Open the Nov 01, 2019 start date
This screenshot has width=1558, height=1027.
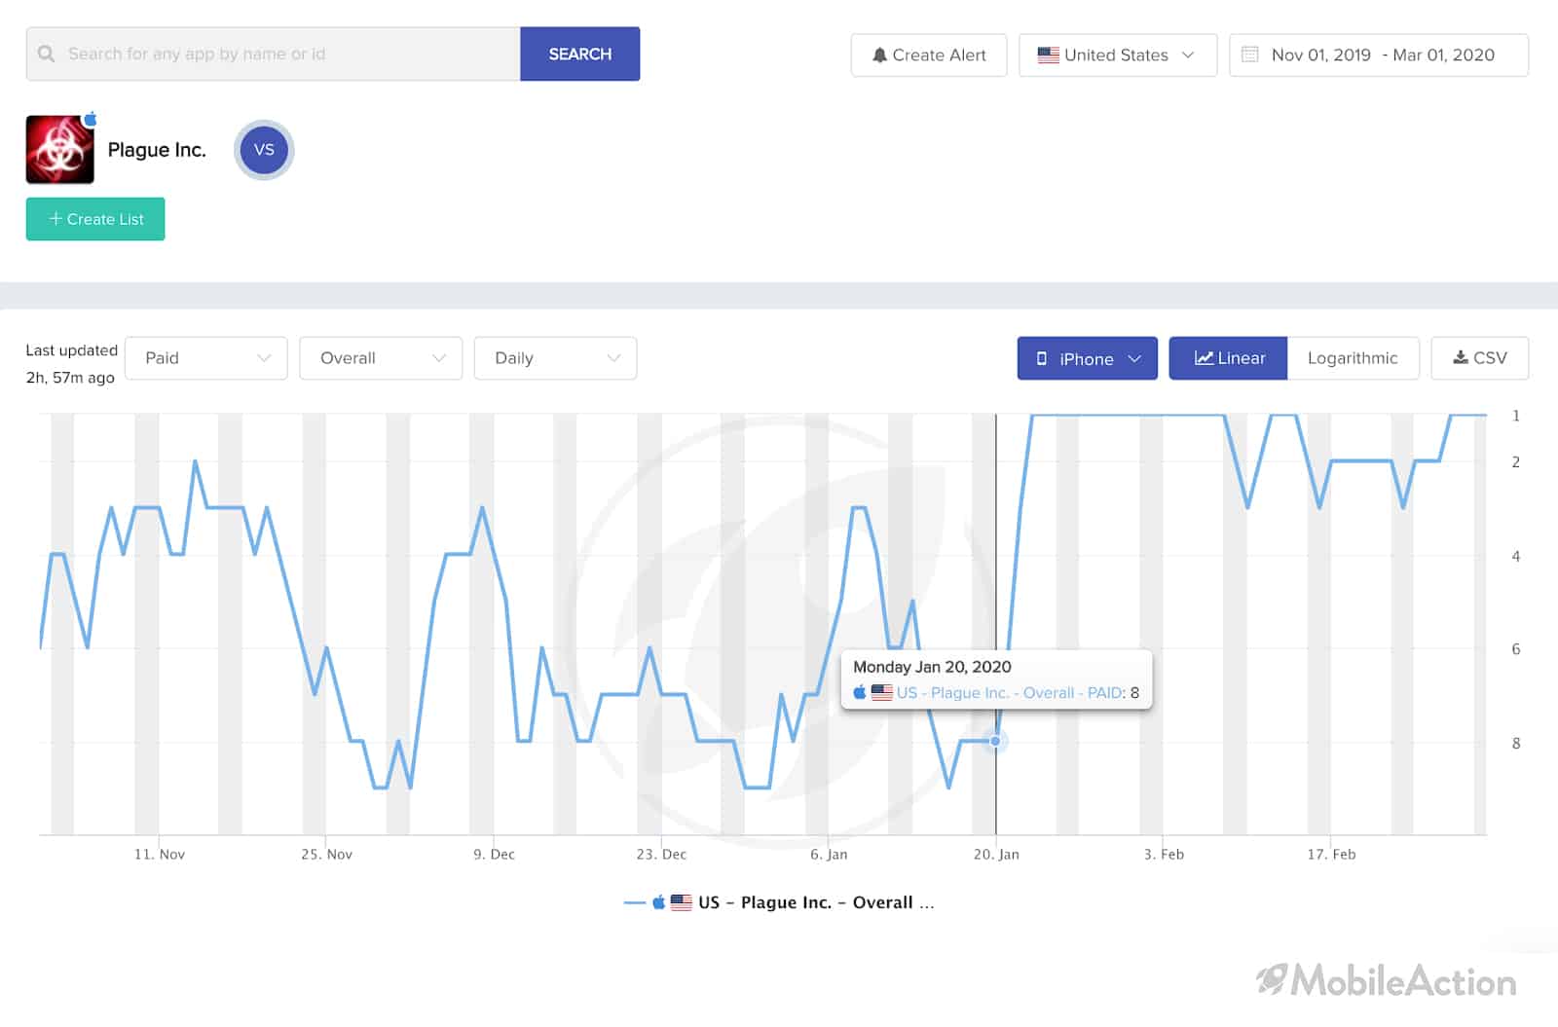pos(1320,55)
